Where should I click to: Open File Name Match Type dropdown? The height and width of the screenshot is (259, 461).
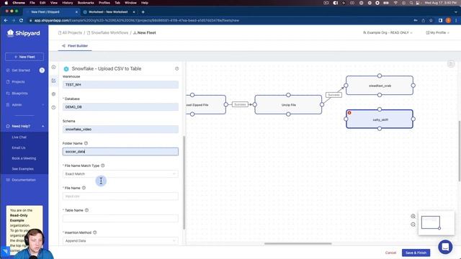pos(120,174)
